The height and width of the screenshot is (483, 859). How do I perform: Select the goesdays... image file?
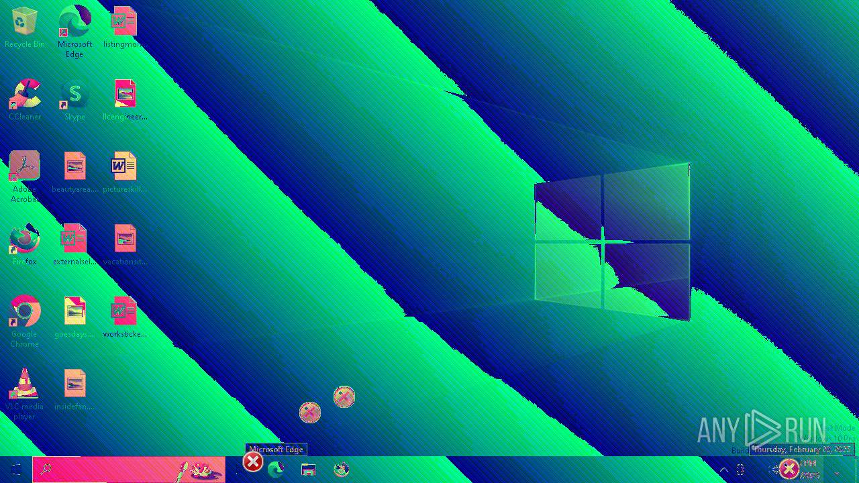pos(74,317)
